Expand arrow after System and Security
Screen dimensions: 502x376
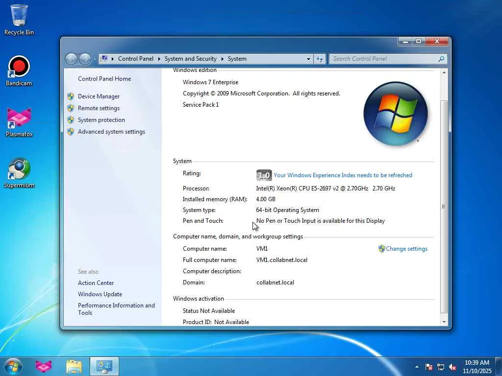coord(222,59)
